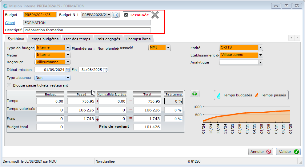Click the Temps Non validé field 0,00

click(x=112, y=101)
